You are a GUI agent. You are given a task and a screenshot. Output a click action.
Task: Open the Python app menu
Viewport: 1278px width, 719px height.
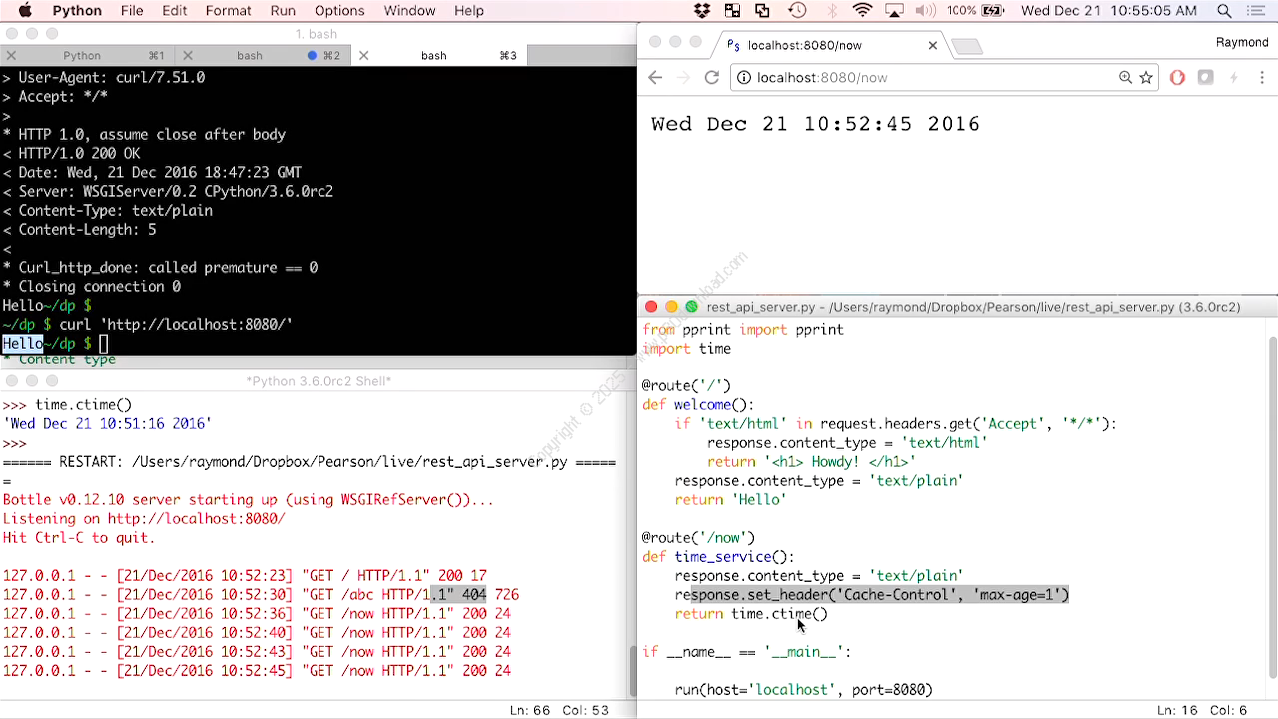77,11
